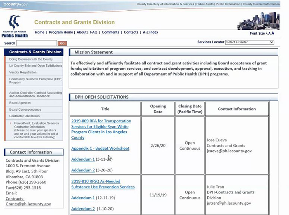Screen dimensions: 289x215
Task: Open Contractor Orientation sidebar item
Action: (x=24, y=116)
